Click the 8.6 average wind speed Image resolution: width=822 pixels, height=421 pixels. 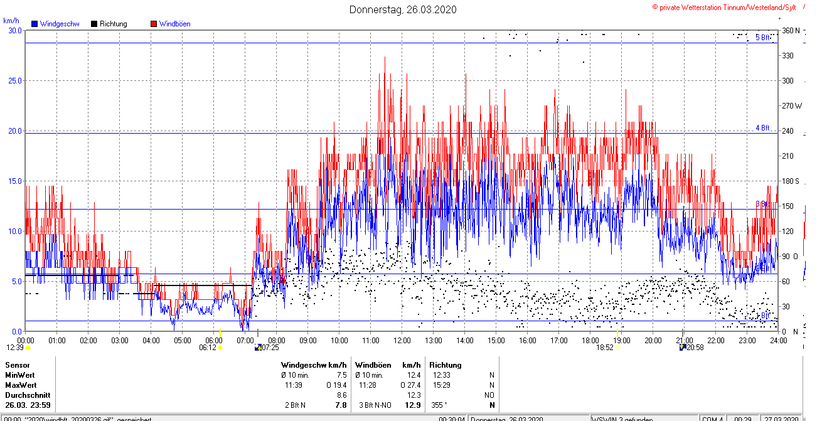click(341, 395)
